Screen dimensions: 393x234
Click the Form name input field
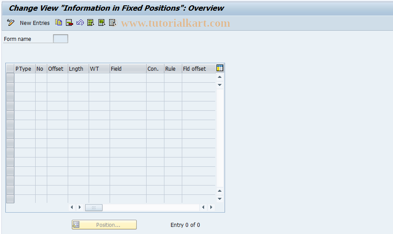(x=61, y=39)
